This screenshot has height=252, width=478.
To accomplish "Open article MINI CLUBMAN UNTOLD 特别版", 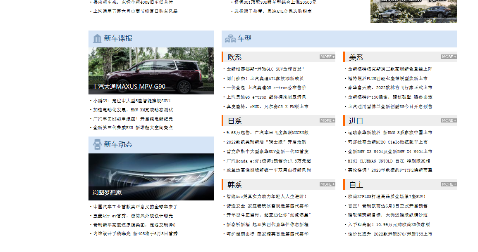I will [389, 161].
